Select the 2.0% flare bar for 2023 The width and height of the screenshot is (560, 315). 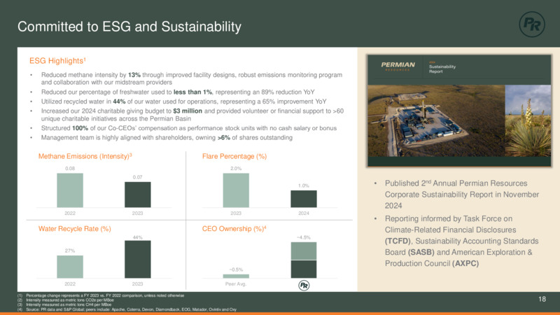click(x=236, y=190)
